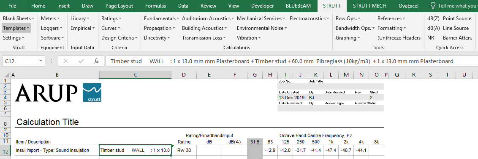Switch to the View tab
This screenshot has width=478, height=159.
(234, 6)
